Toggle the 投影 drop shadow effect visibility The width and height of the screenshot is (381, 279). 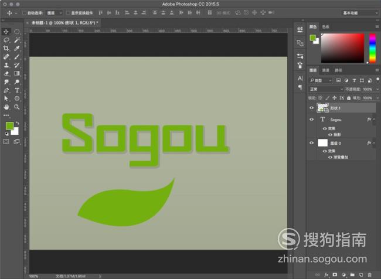[x=330, y=135]
